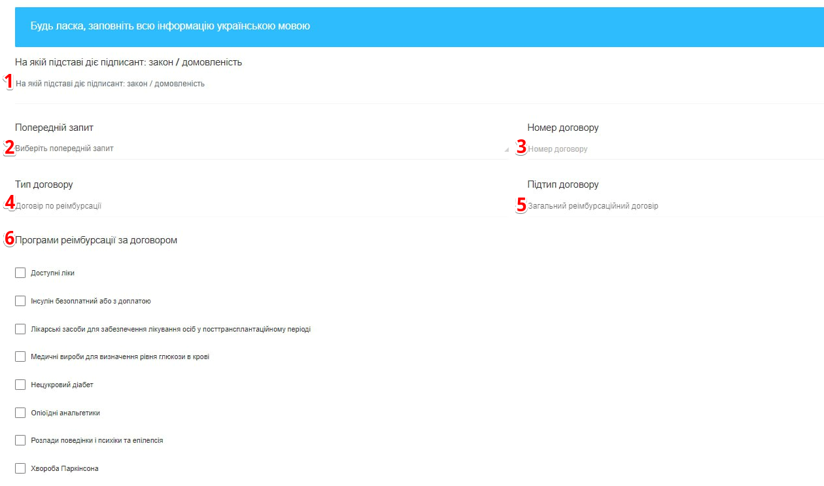
Task: Click the 'Номер договору' label above the input
Action: pos(562,128)
